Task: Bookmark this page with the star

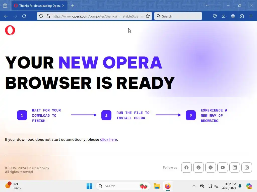Action: 148,16
